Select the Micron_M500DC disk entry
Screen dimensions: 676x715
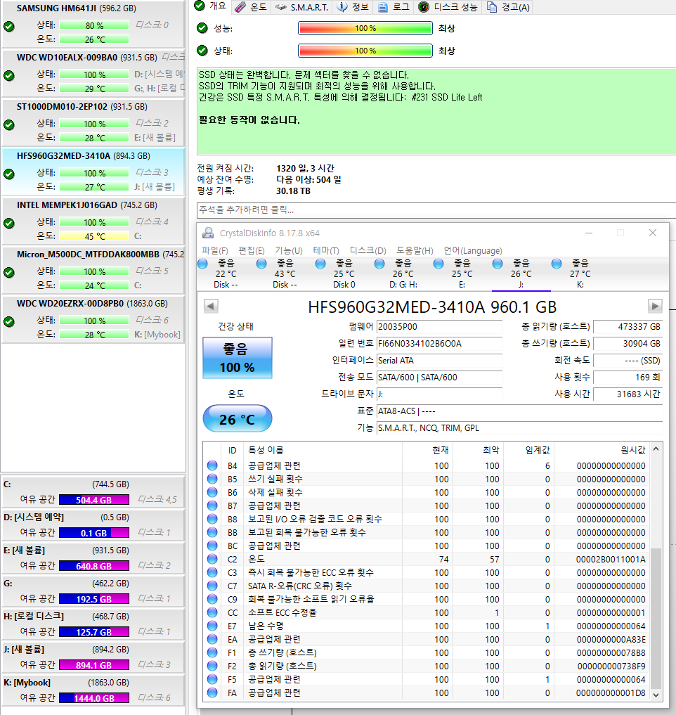point(93,271)
